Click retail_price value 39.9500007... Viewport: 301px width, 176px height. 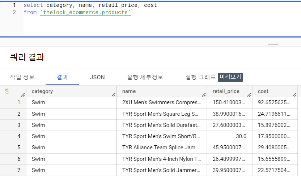click(229, 170)
